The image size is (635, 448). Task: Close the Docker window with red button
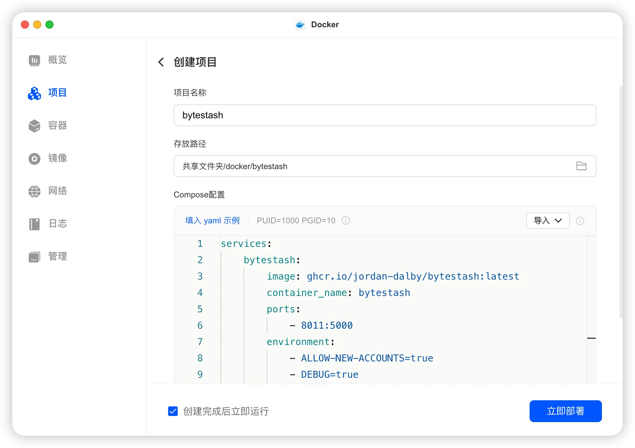click(x=25, y=25)
